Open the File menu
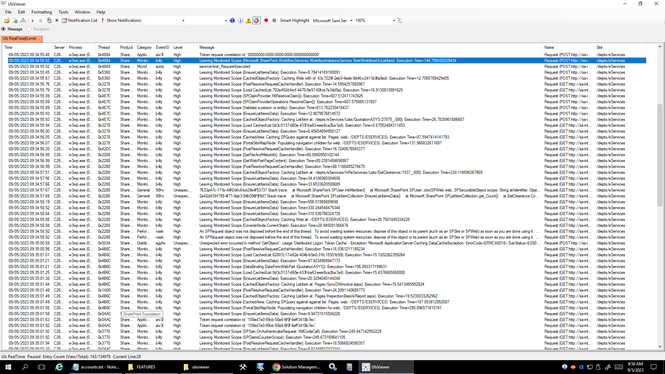 tap(8, 12)
